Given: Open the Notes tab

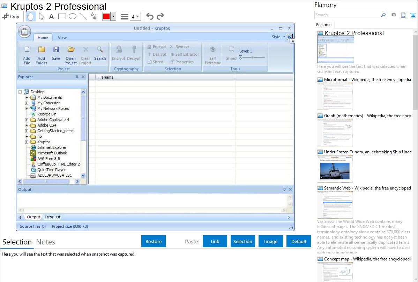Looking at the screenshot, I should (x=46, y=242).
